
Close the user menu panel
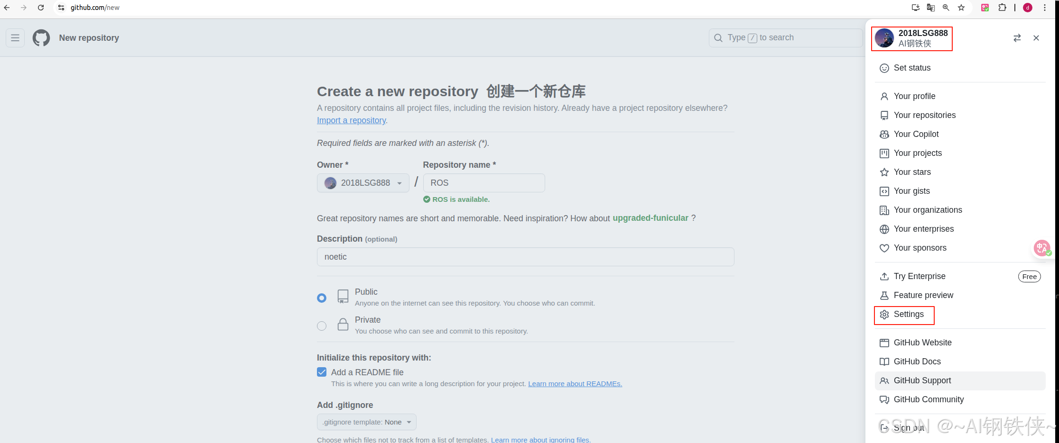(1036, 38)
